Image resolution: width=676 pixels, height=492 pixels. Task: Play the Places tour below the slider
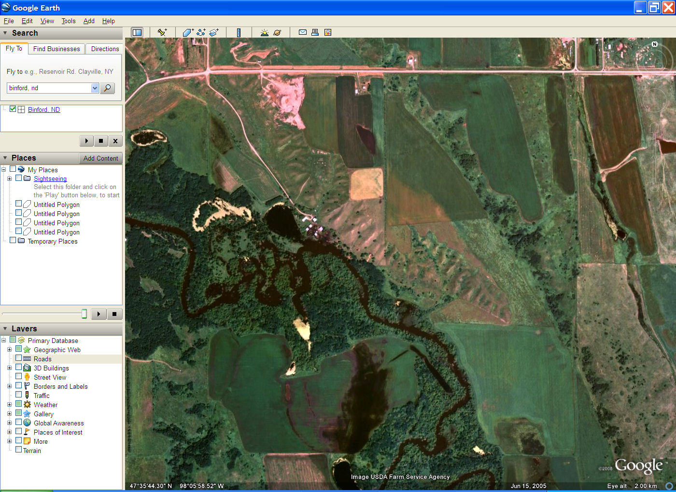click(x=99, y=314)
